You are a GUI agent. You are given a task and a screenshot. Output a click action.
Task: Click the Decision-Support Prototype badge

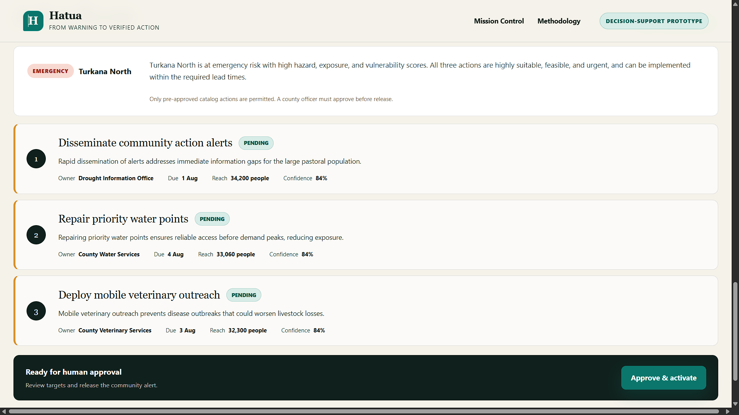(x=654, y=21)
